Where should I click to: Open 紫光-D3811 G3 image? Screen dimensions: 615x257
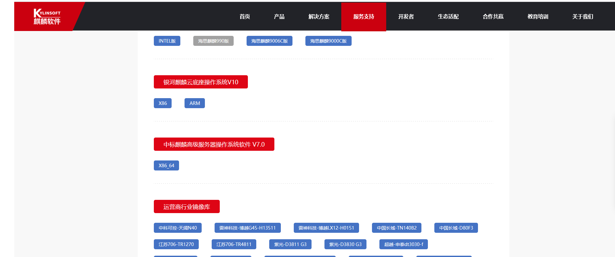pos(290,244)
